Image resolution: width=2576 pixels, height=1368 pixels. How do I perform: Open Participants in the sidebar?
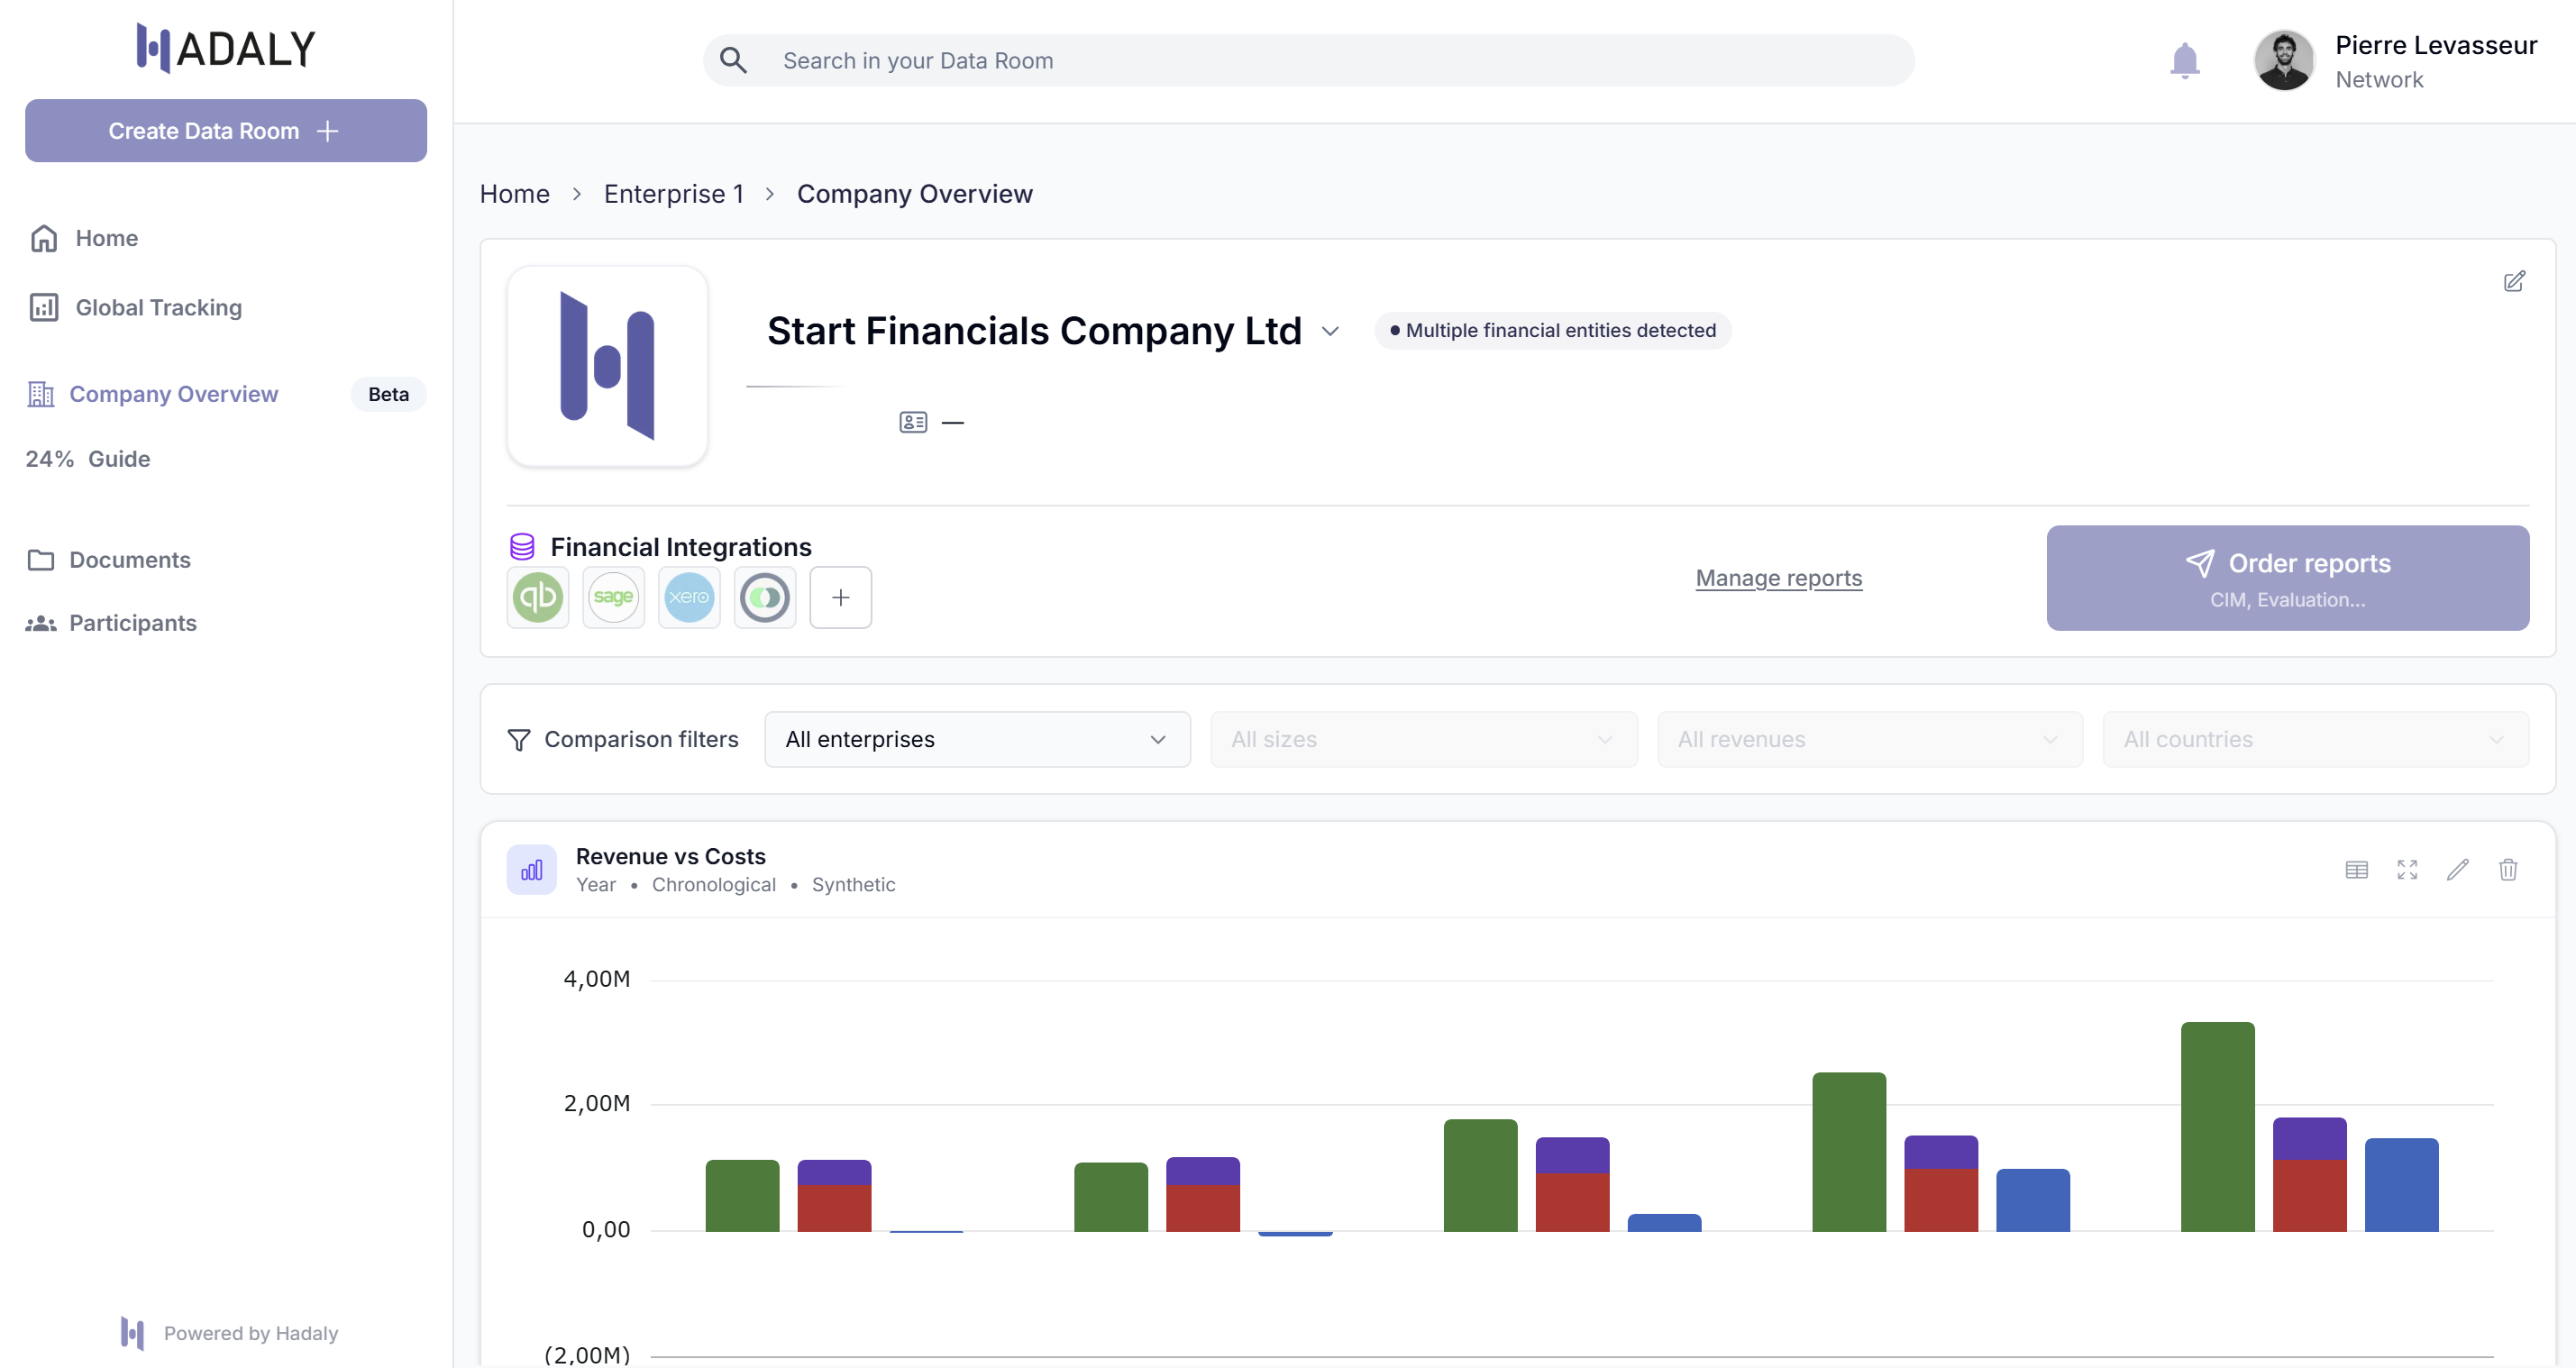[x=132, y=623]
